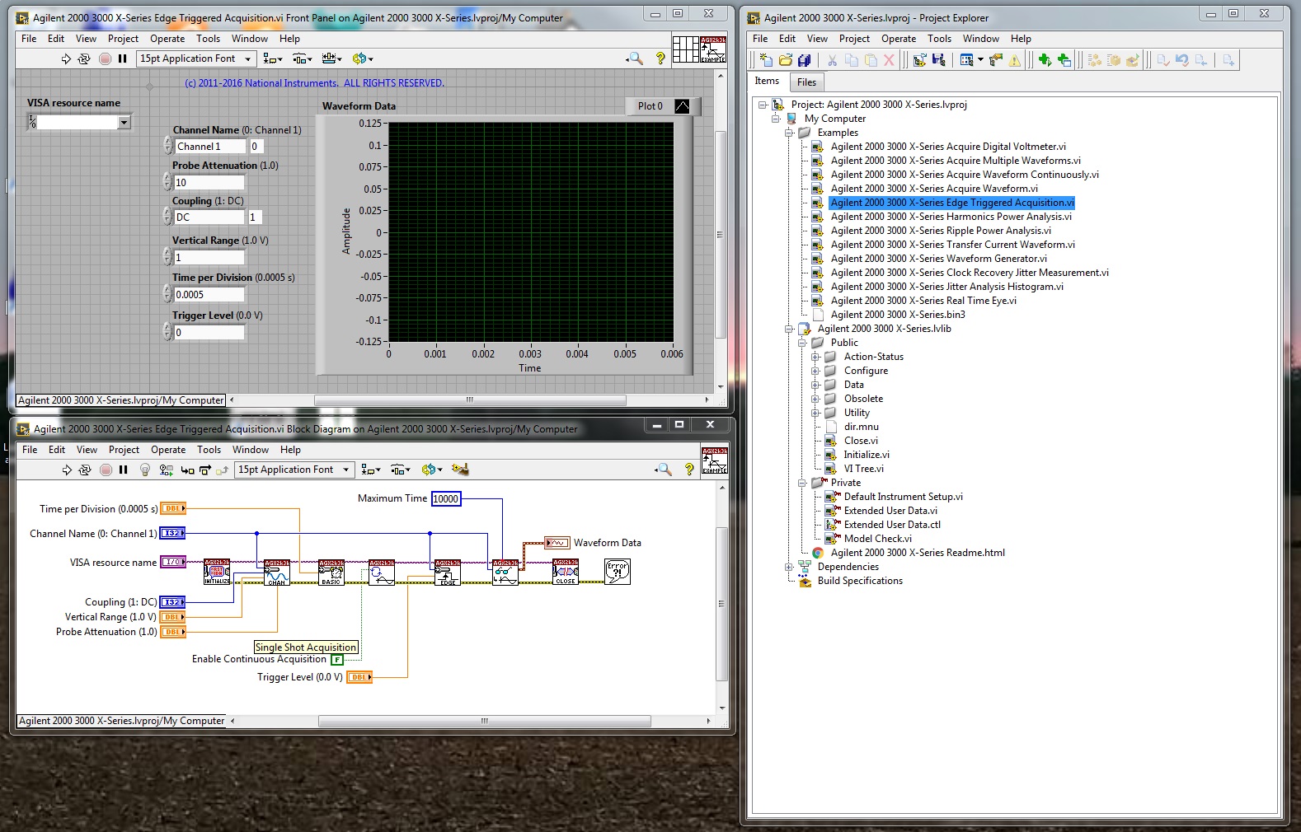The image size is (1301, 832).
Task: Click Abort Execution button in Front Panel toolbar
Action: point(105,58)
